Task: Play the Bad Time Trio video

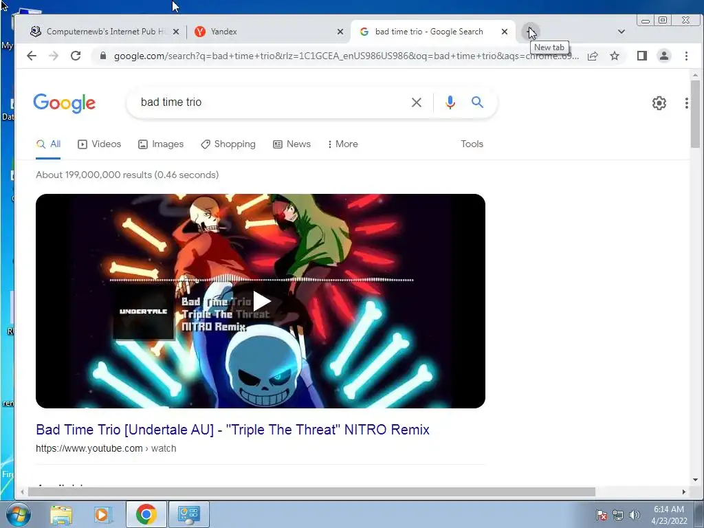Action: 261,301
